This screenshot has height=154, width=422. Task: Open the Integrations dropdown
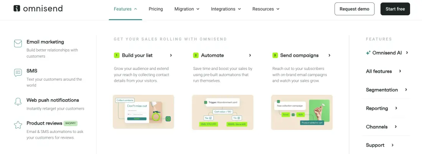pos(226,9)
